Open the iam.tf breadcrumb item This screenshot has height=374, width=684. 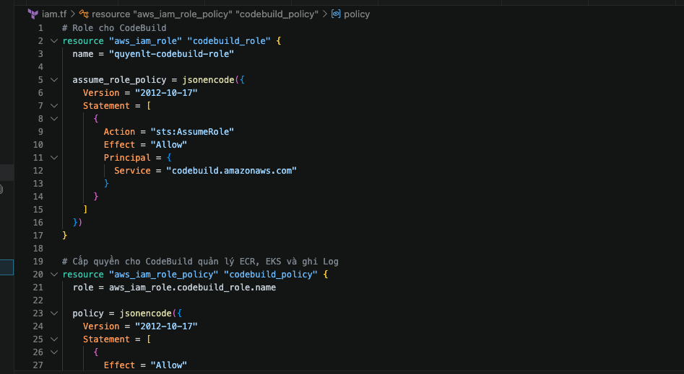pyautogui.click(x=53, y=14)
